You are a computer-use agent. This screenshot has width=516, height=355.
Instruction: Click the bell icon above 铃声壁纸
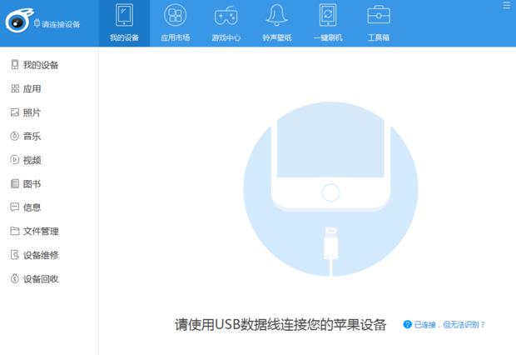pos(277,15)
